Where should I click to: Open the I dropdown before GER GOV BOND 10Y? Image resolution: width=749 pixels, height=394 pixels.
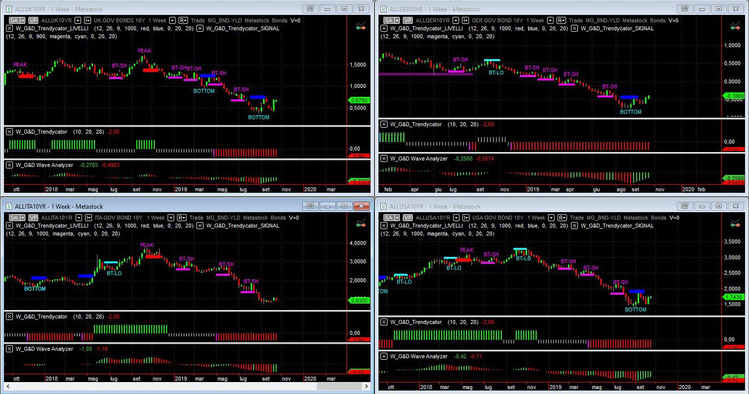(466, 20)
